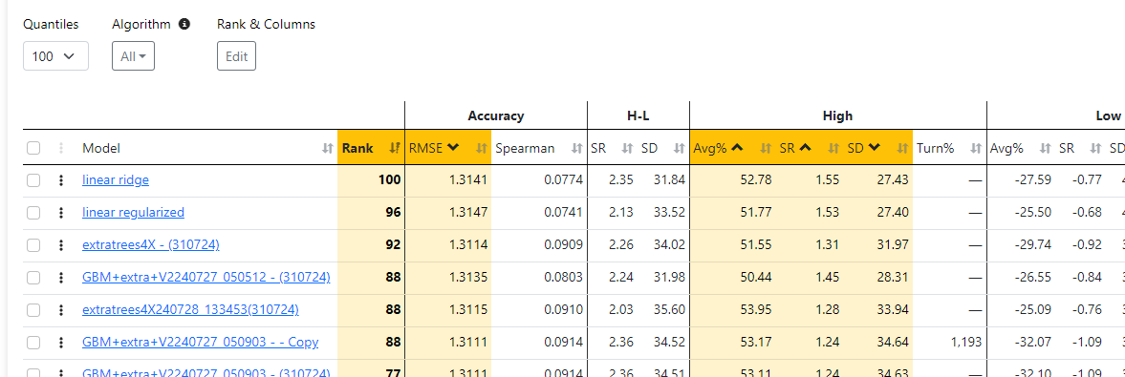Check the extratrees4X240728_133453 row checkbox

point(33,310)
